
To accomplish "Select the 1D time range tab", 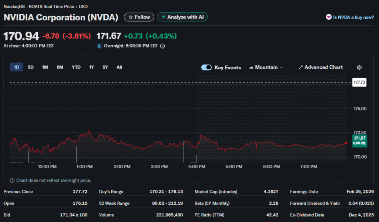I will coord(16,67).
